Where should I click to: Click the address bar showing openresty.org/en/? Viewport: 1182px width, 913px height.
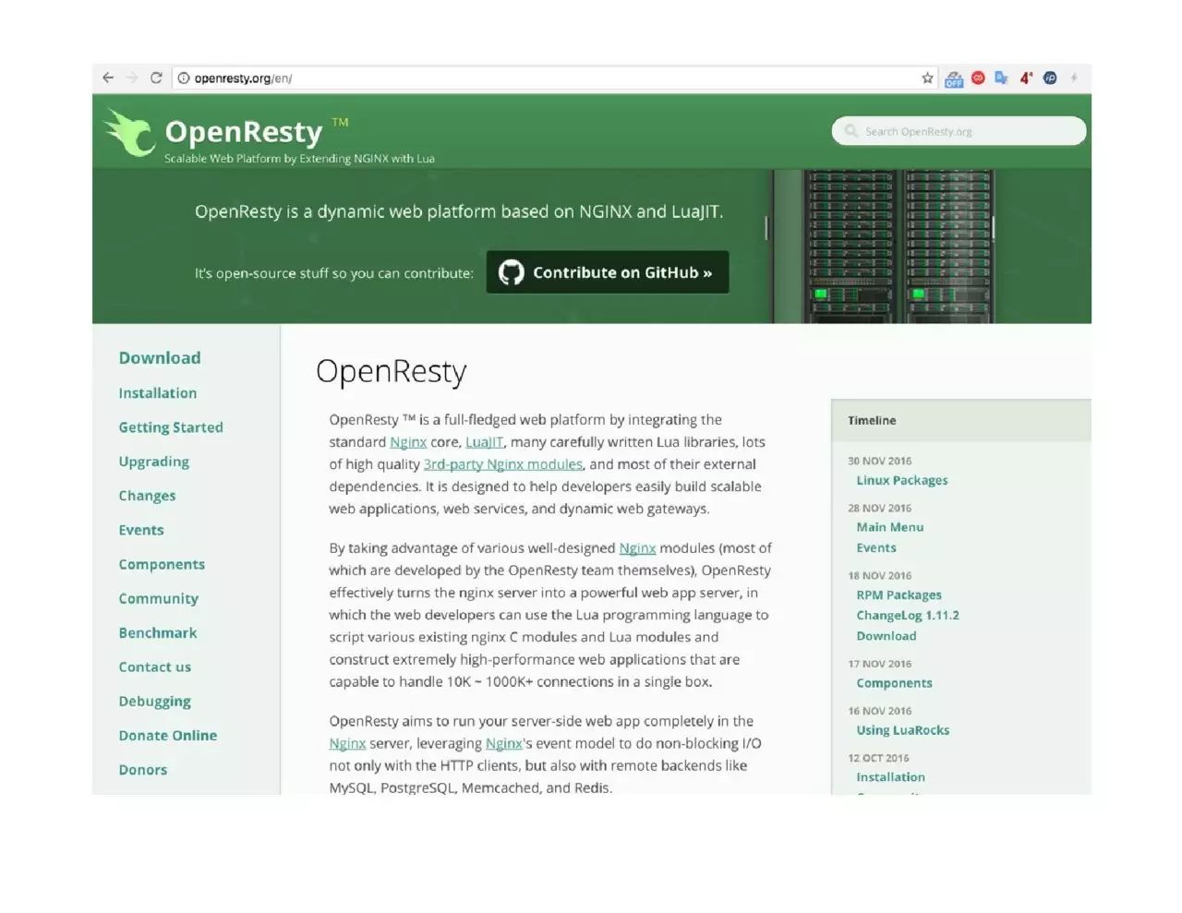click(x=554, y=78)
